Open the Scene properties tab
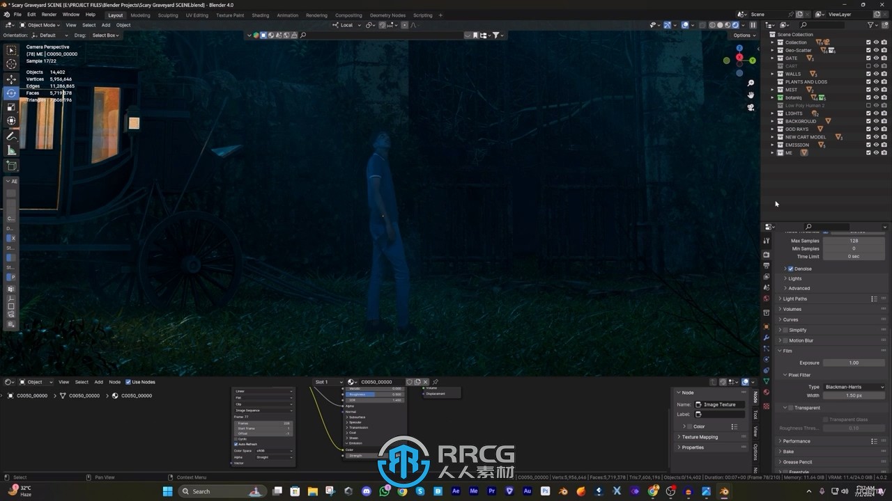Viewport: 892px width, 501px height. pos(767,288)
